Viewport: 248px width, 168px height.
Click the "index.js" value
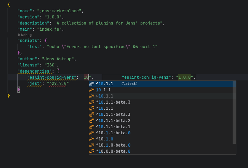49,29
